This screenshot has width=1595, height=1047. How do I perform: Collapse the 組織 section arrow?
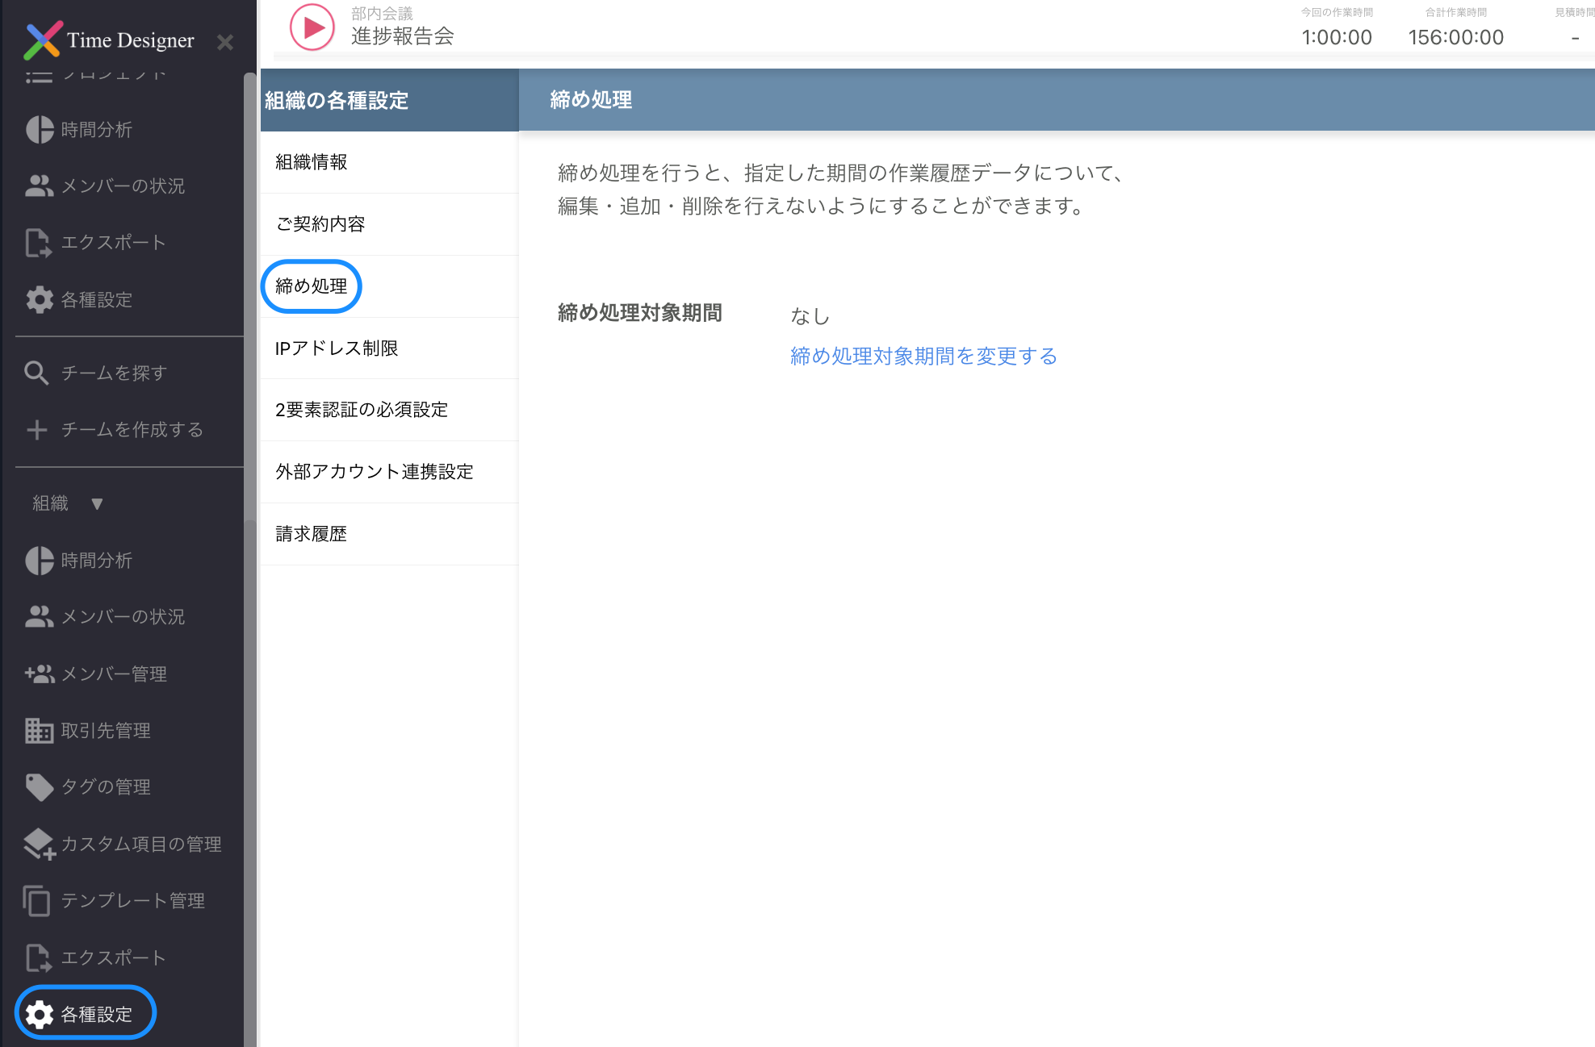97,503
